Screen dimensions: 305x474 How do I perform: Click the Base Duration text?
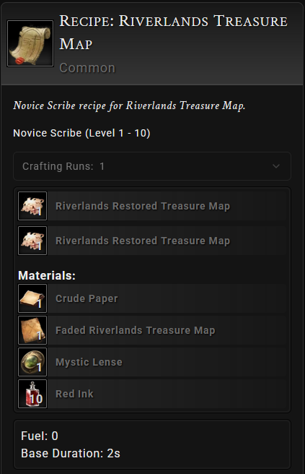[71, 454]
